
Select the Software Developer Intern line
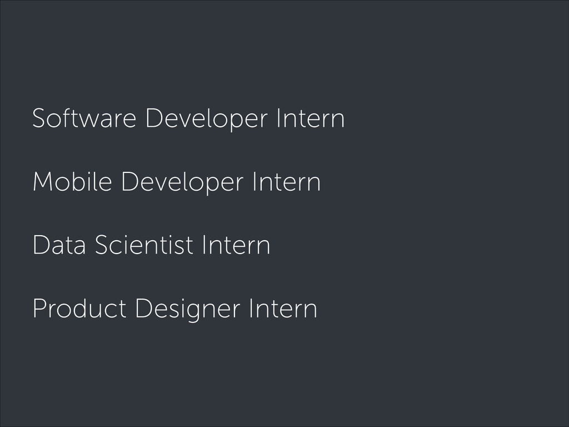click(188, 119)
